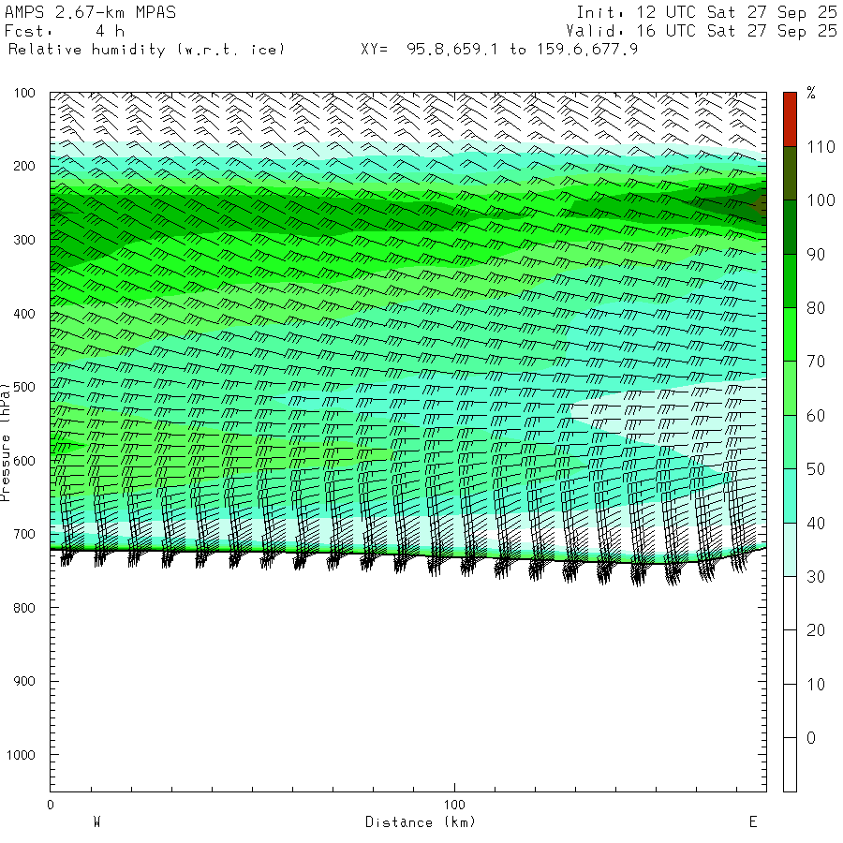Click the 'W' west end marker
This screenshot has height=843, width=843.
point(97,822)
